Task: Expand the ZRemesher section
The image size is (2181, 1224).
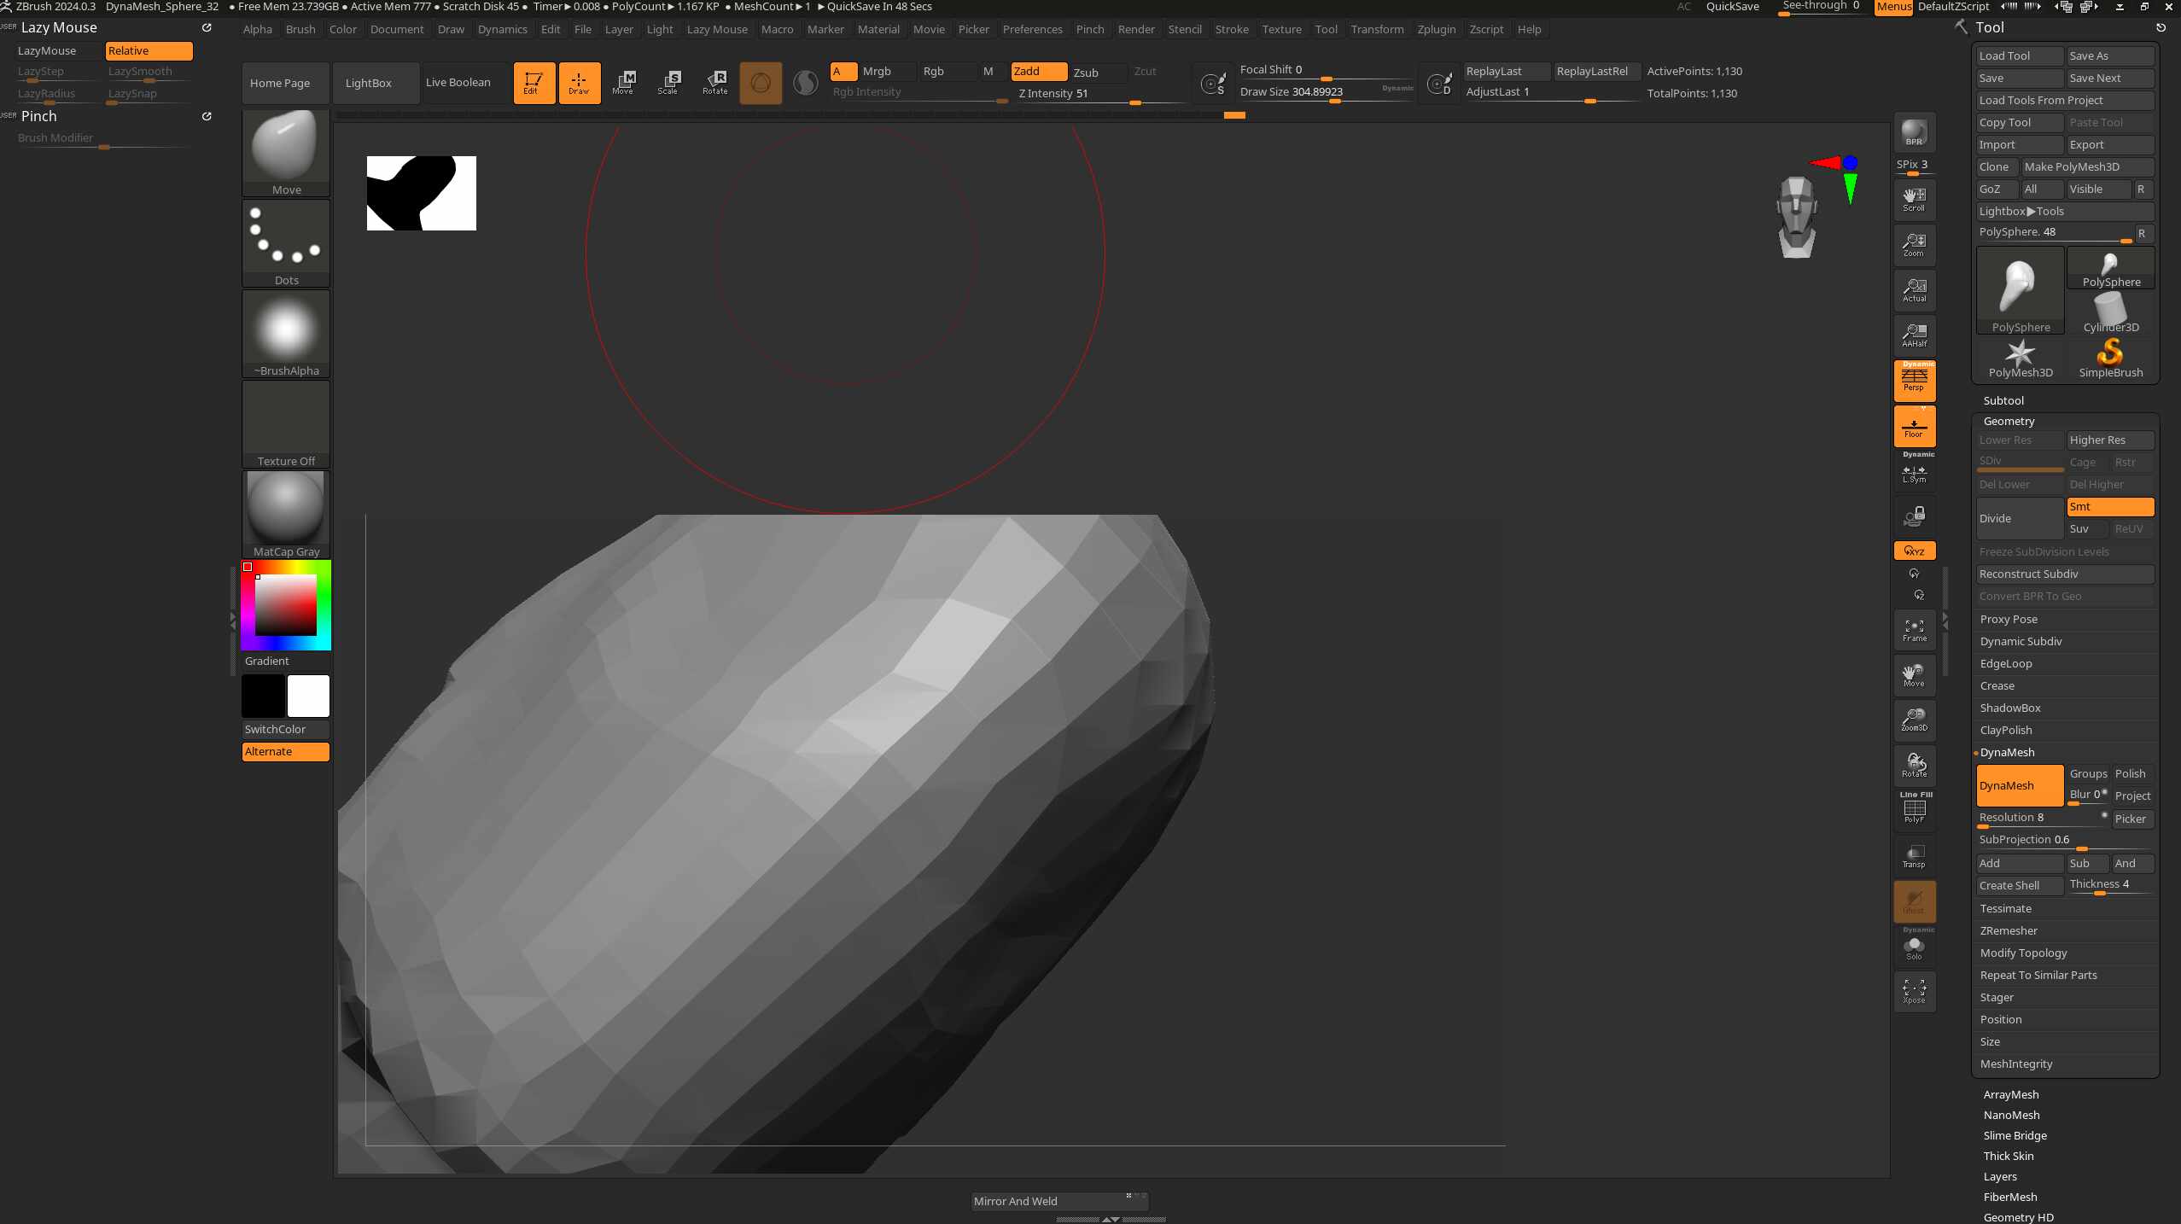Action: pos(2008,931)
